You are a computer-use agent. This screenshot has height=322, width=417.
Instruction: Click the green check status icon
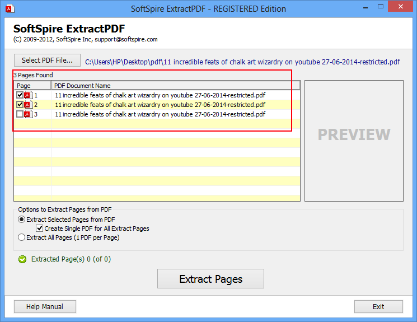(22, 259)
